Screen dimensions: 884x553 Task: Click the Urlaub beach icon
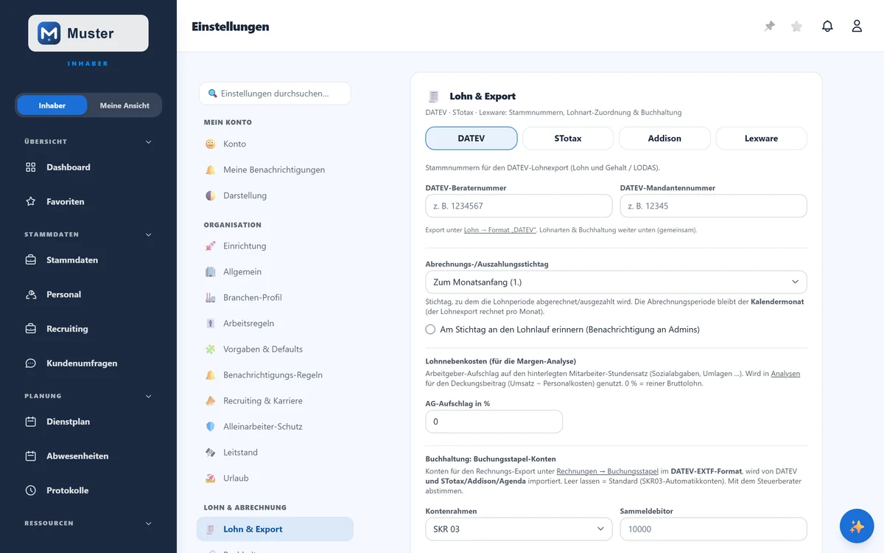(211, 478)
